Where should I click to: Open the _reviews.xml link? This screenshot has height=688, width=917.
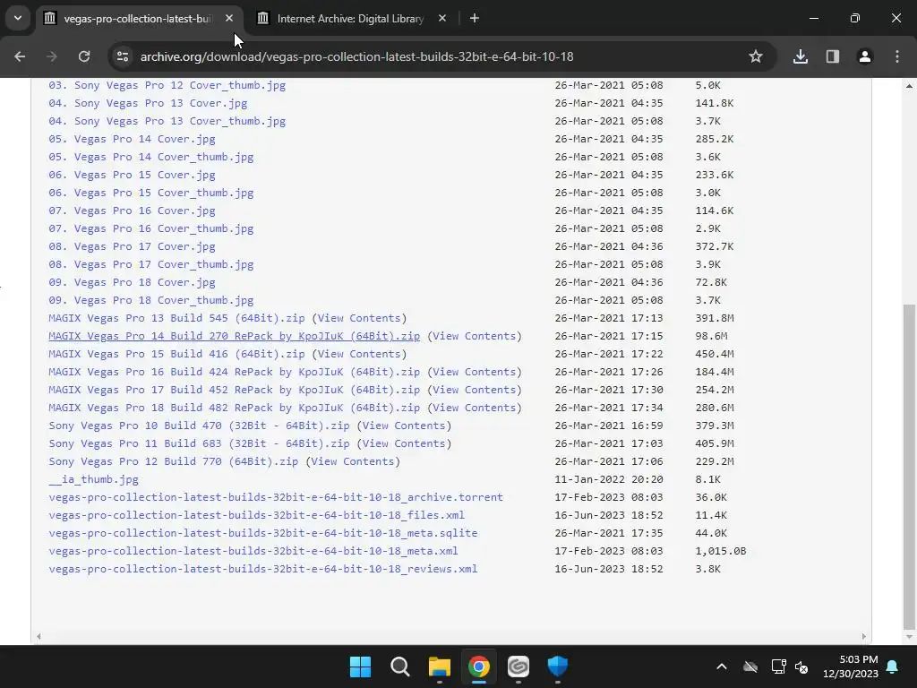tap(263, 569)
